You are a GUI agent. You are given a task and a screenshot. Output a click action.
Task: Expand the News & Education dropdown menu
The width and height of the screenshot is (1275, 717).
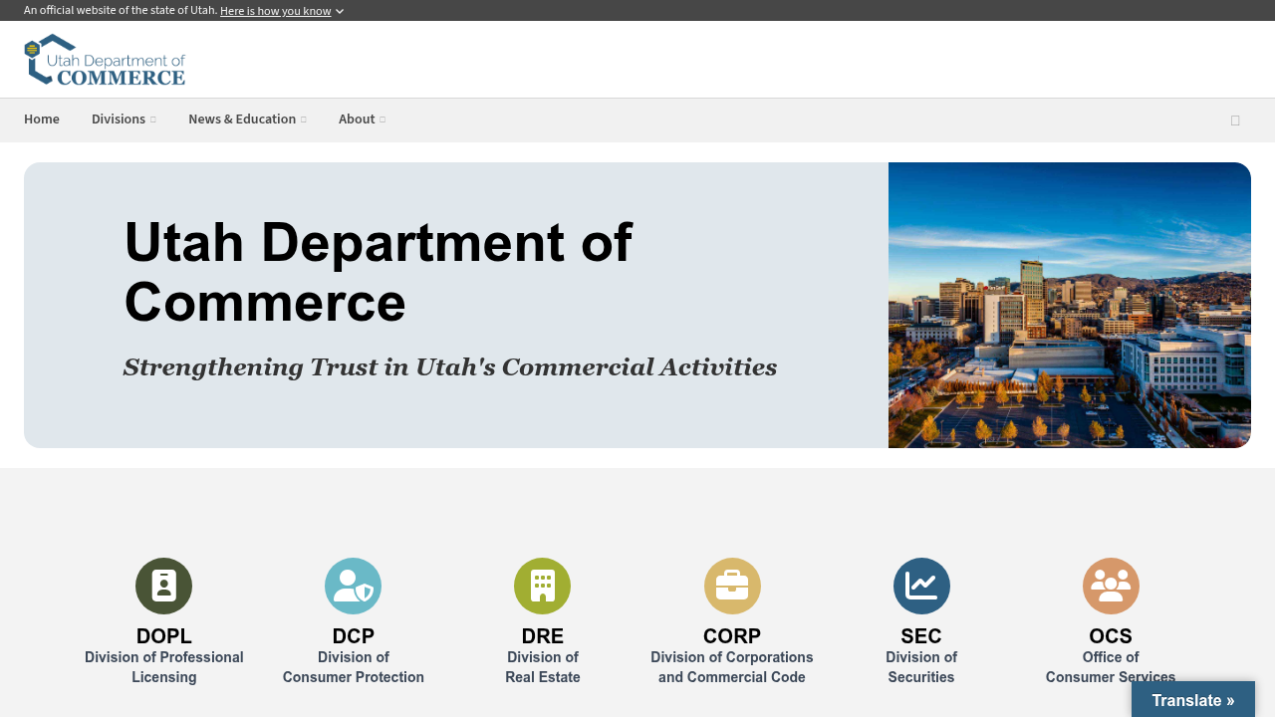click(x=247, y=119)
